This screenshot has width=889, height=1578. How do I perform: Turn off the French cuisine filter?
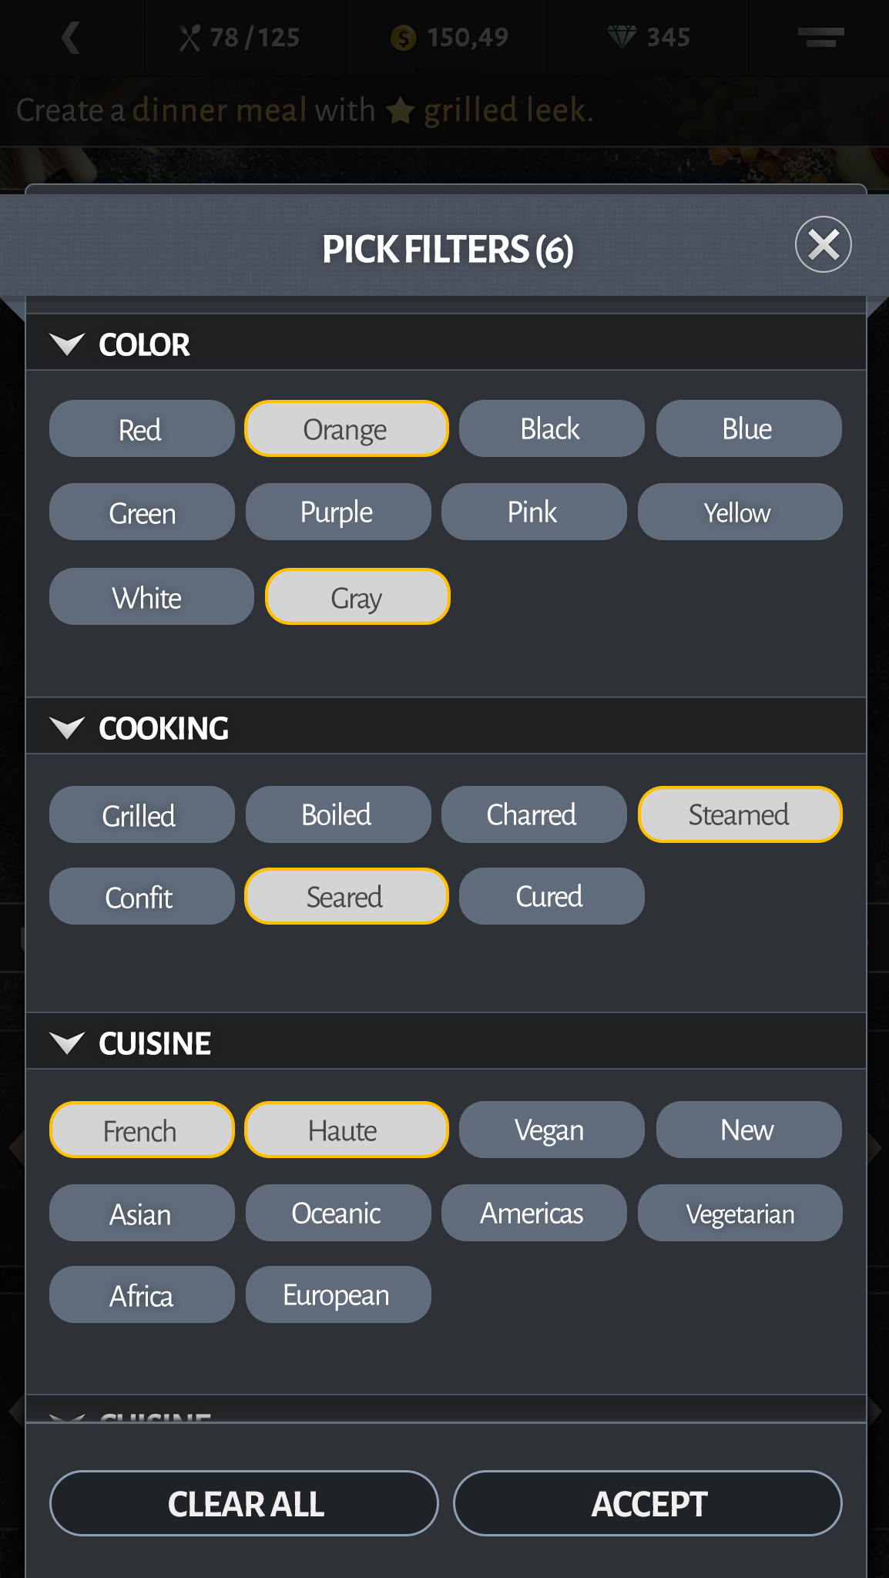(x=141, y=1130)
